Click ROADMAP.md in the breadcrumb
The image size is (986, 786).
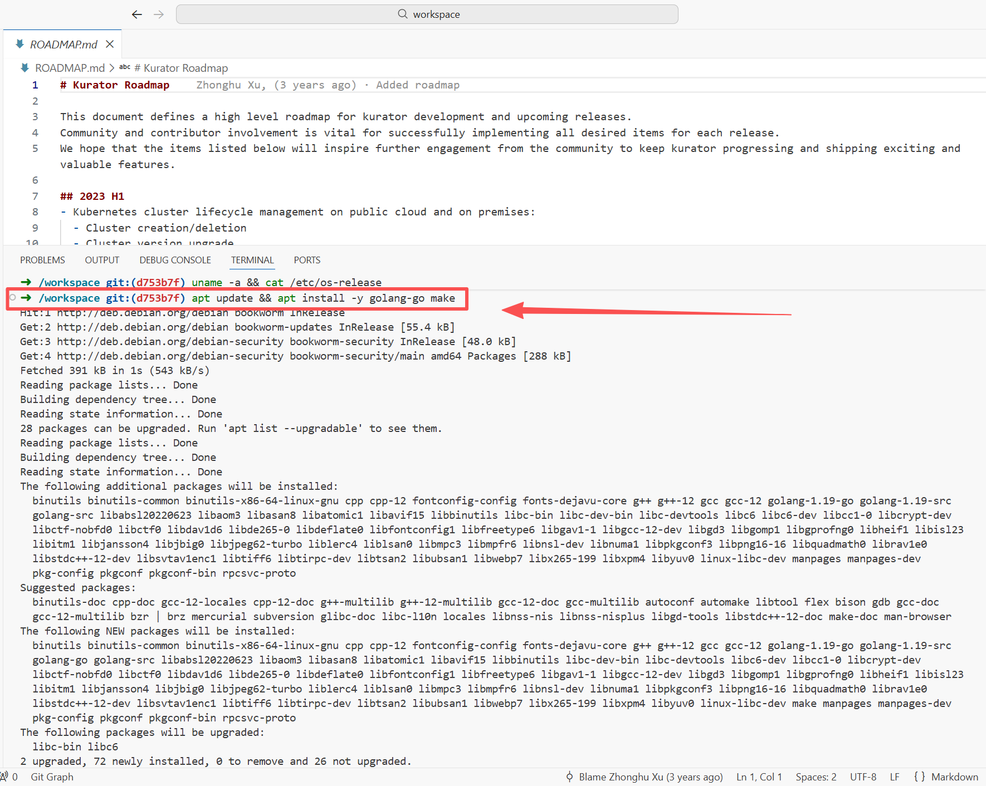pos(70,68)
